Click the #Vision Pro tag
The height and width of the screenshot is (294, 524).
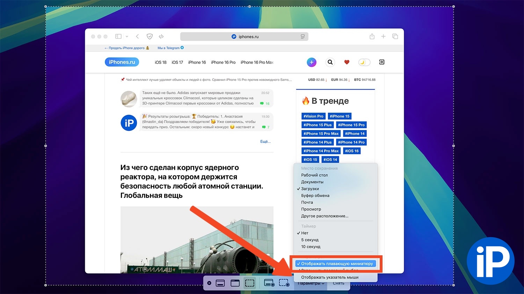313,116
